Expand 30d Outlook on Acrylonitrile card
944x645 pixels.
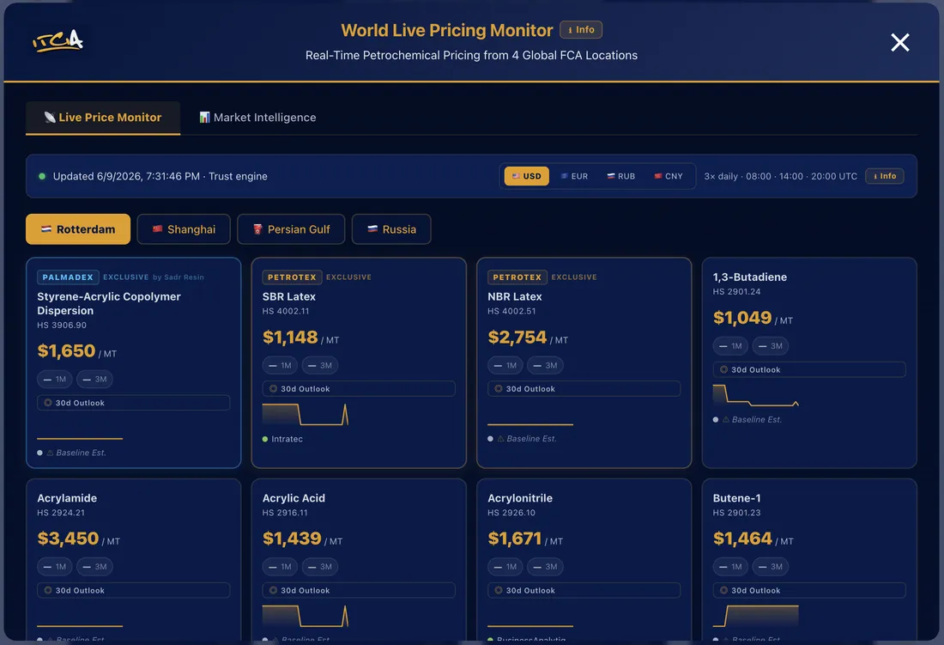pyautogui.click(x=584, y=590)
